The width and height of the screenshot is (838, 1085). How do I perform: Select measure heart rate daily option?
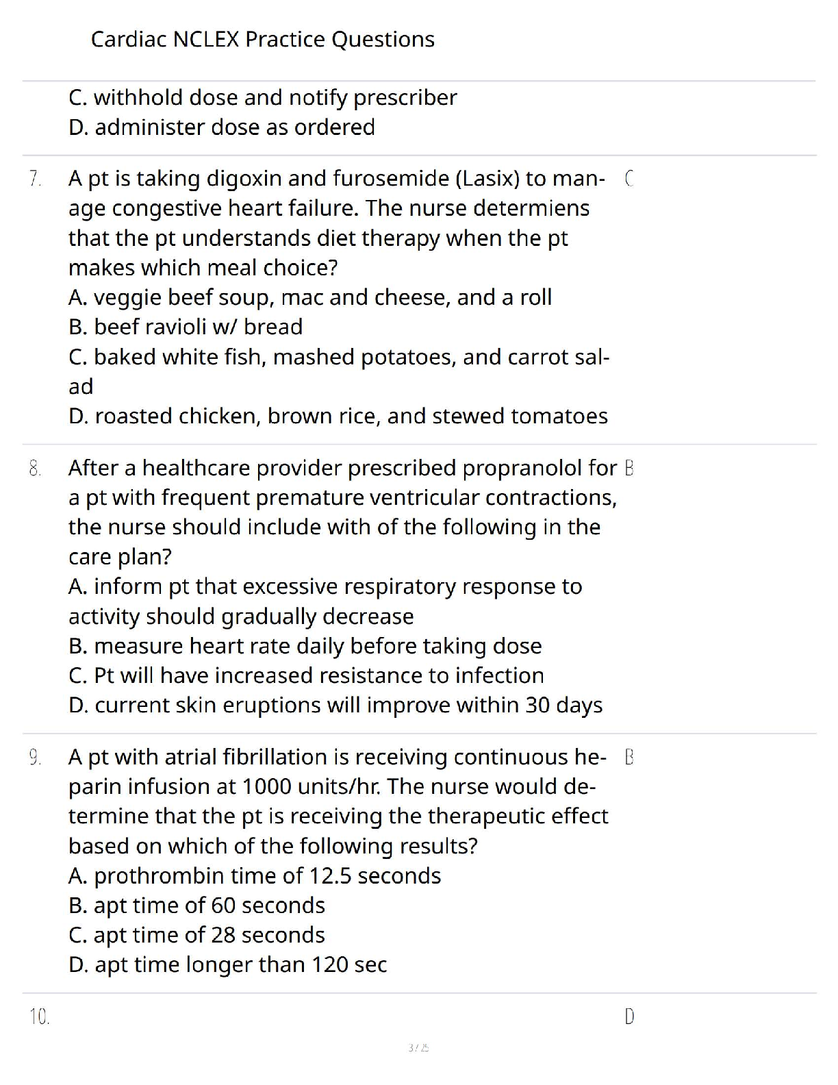(x=305, y=646)
